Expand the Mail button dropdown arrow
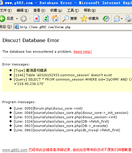This screenshot has width=132, height=153. tap(122, 19)
